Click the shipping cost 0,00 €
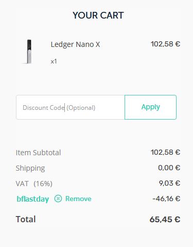Image resolution: width=193 pixels, height=247 pixels. coord(169,168)
